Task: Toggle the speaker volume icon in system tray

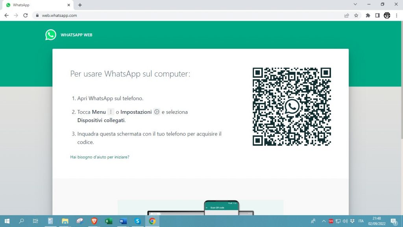Action: 345,221
